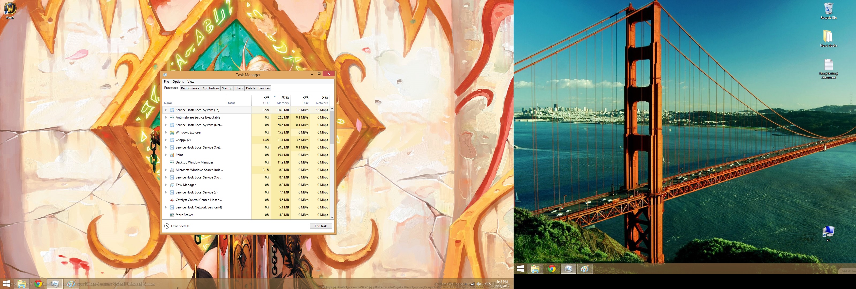Expand the Paint process entry
The image size is (856, 289).
(x=166, y=155)
